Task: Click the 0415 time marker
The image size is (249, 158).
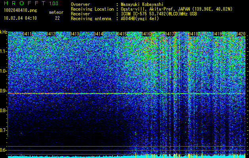Action: click(122, 34)
